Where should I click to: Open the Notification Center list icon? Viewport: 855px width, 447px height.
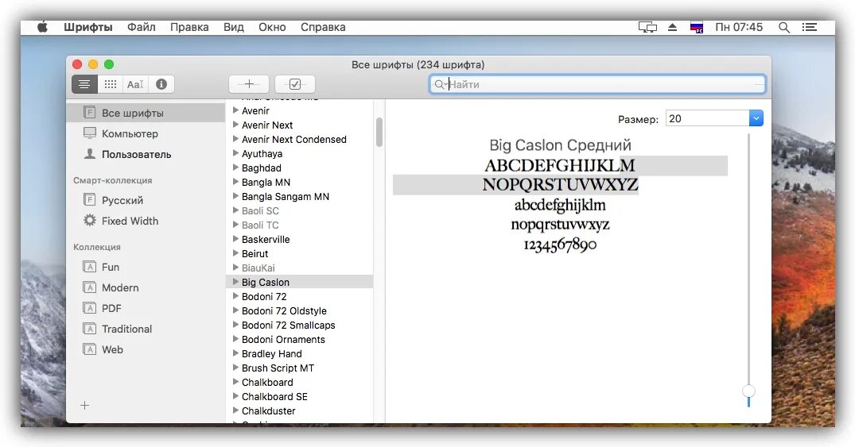click(810, 27)
